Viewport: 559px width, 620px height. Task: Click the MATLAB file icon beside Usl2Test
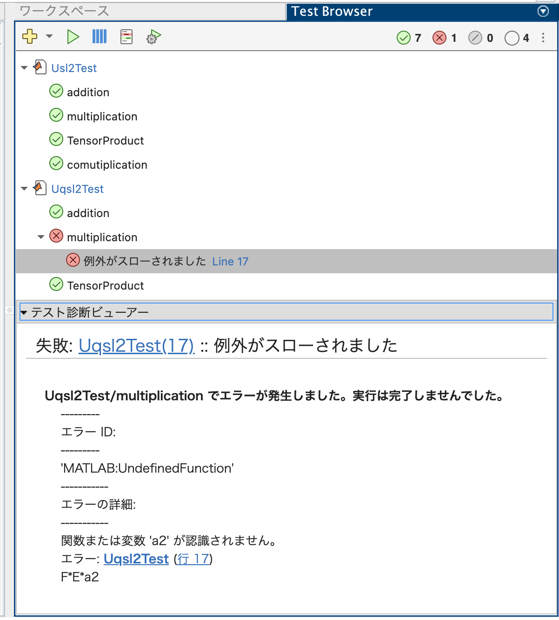coord(40,67)
